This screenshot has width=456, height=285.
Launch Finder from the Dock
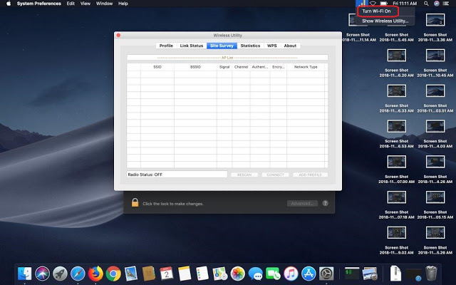tap(25, 273)
